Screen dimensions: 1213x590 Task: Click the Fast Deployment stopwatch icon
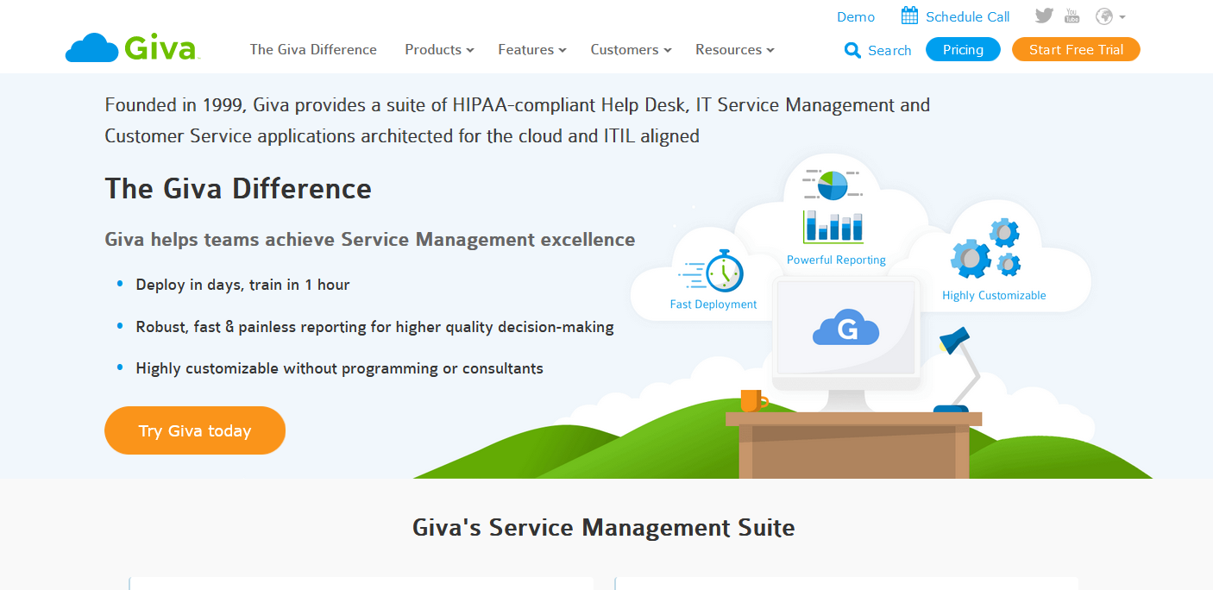click(712, 272)
